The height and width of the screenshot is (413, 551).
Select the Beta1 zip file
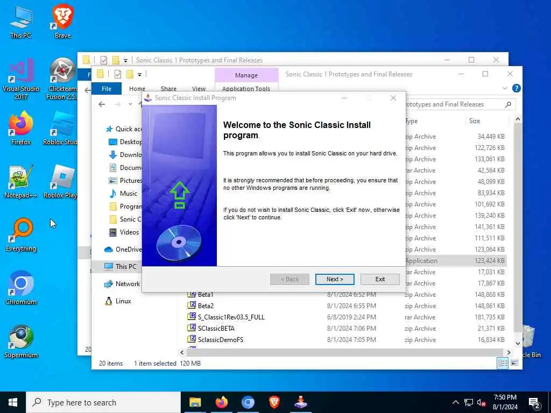tap(200, 295)
